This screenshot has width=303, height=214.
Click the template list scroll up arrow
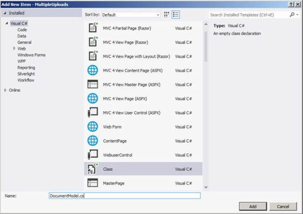tap(206, 24)
